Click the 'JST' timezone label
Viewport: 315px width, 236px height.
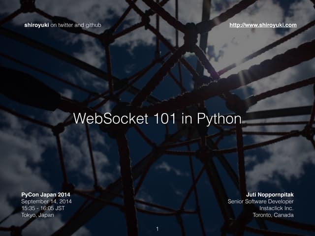pos(62,208)
